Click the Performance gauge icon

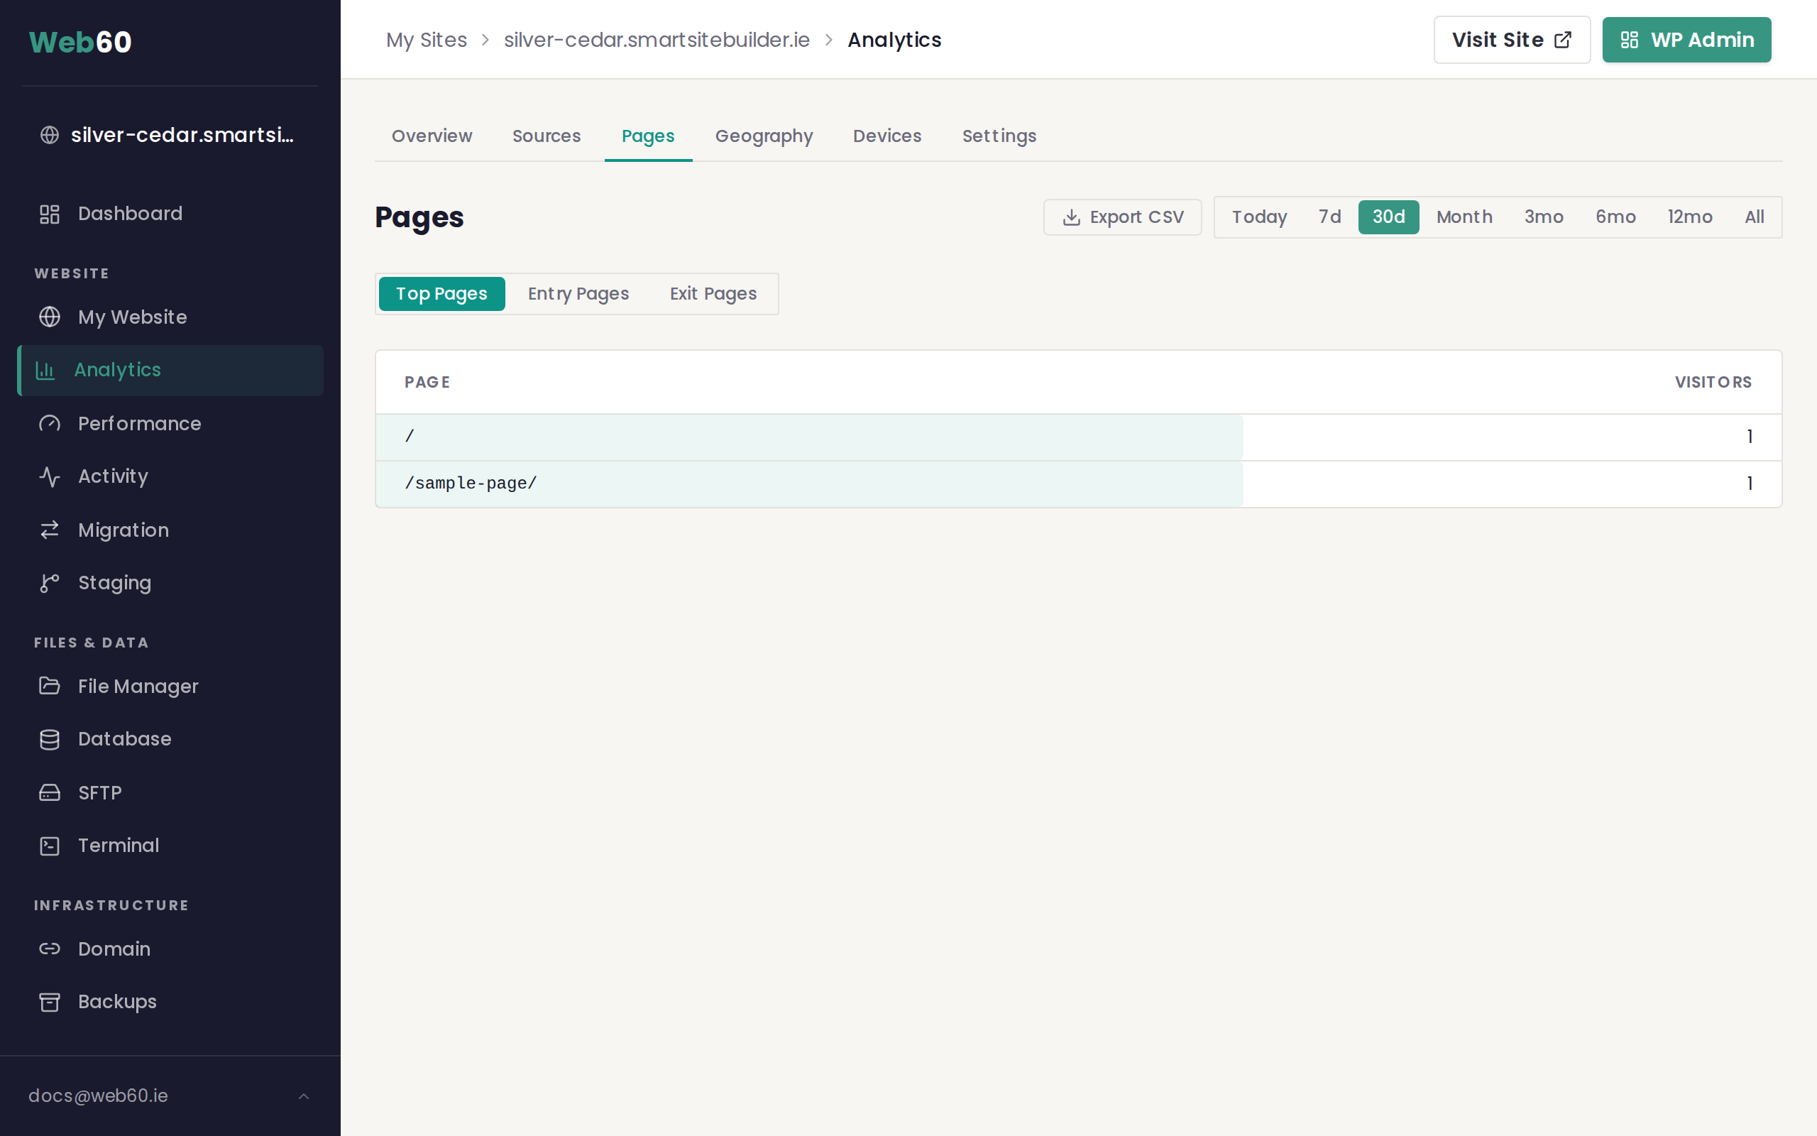pyautogui.click(x=50, y=424)
